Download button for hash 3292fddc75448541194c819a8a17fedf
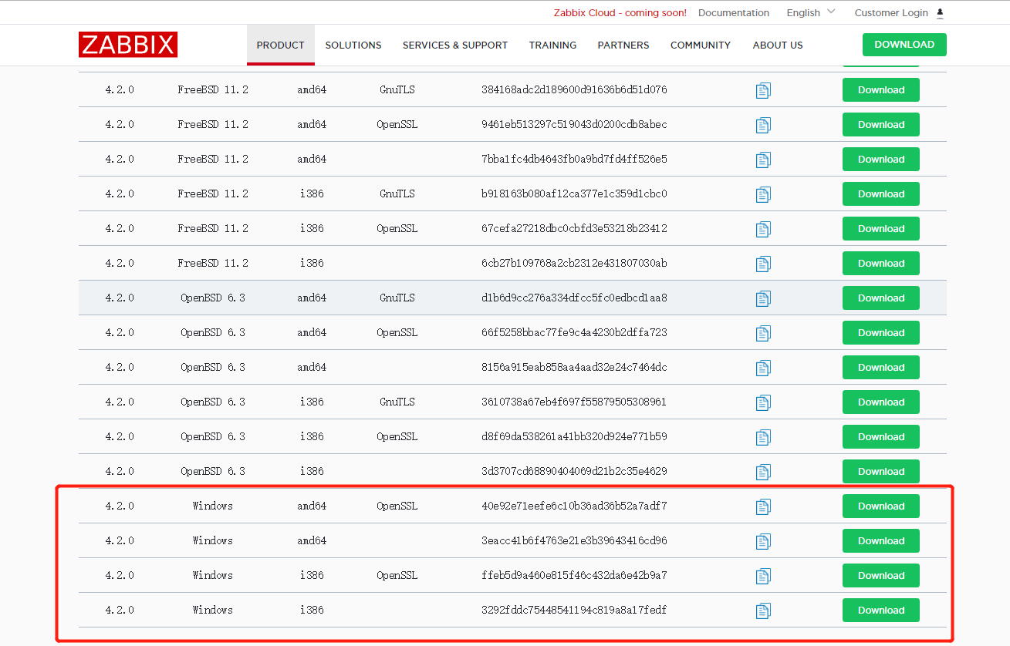Viewport: 1010px width, 646px height. pos(881,610)
